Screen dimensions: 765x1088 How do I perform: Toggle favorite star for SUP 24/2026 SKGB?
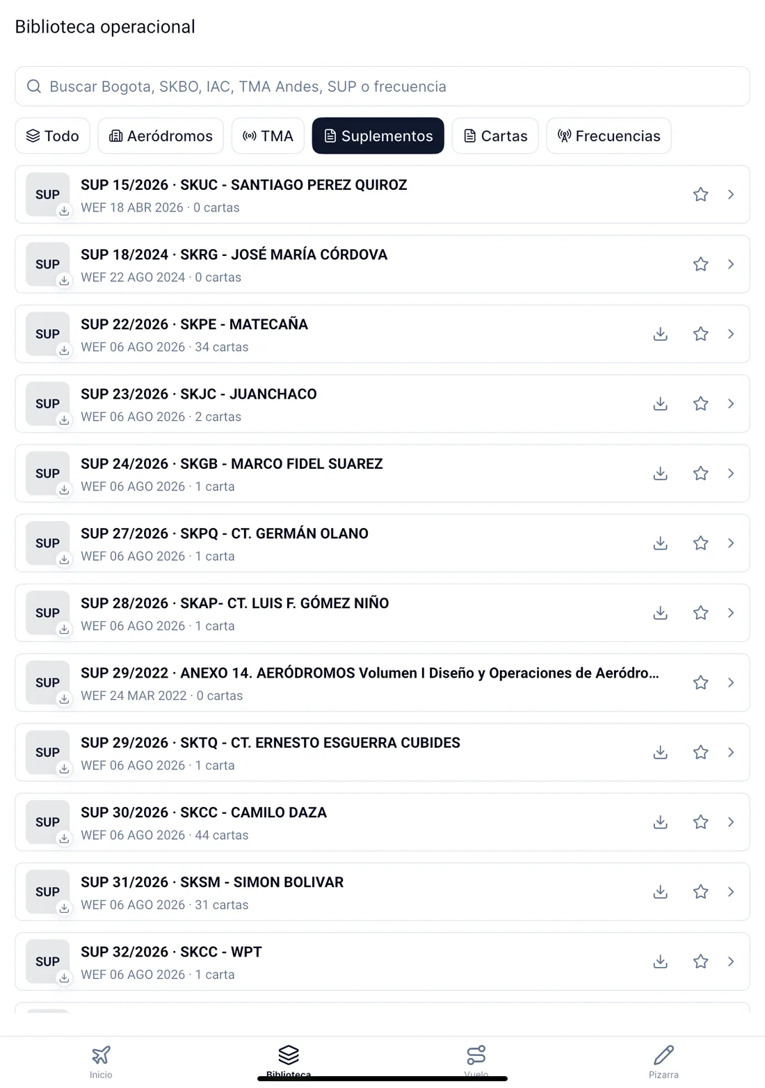(x=700, y=474)
